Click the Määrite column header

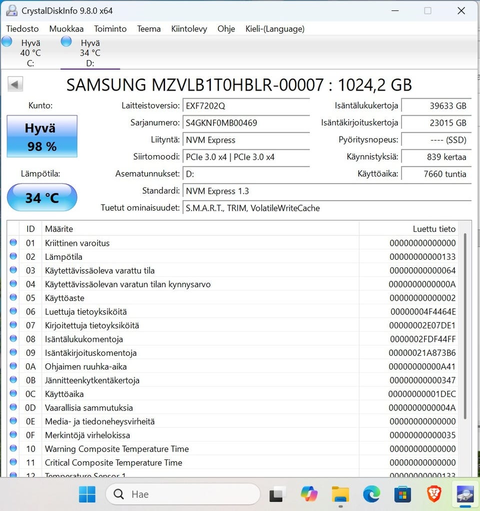(x=200, y=229)
